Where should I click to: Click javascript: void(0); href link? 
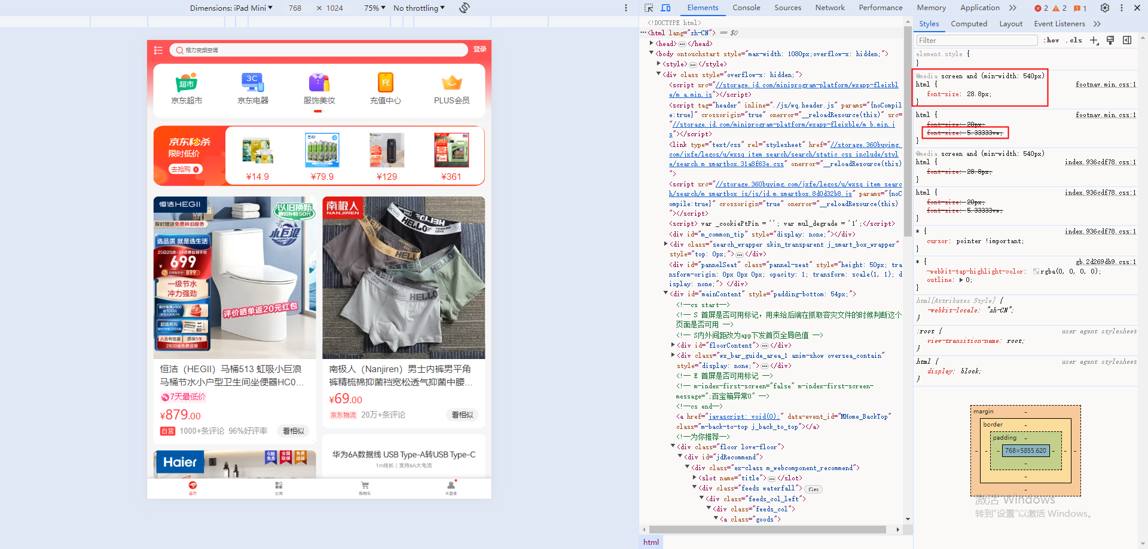tap(744, 416)
